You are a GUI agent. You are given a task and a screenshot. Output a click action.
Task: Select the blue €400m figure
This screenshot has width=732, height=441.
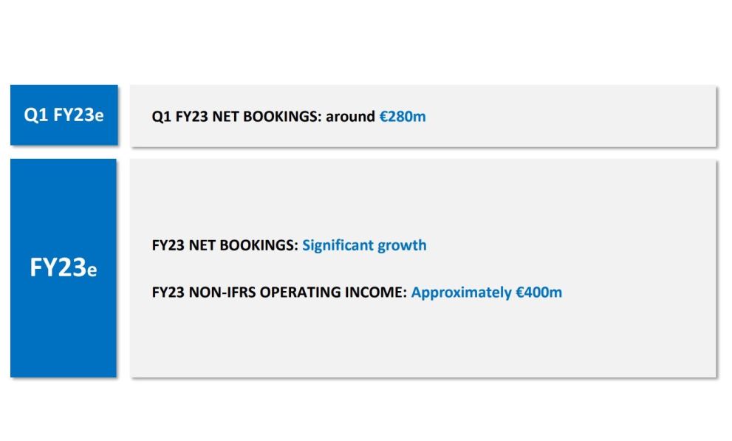[538, 293]
